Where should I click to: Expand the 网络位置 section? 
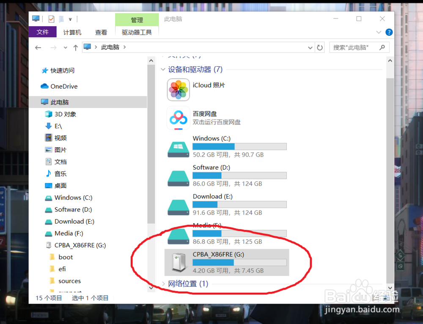163,284
